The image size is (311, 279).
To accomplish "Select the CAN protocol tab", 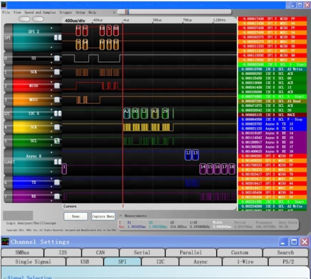I will tap(100, 252).
